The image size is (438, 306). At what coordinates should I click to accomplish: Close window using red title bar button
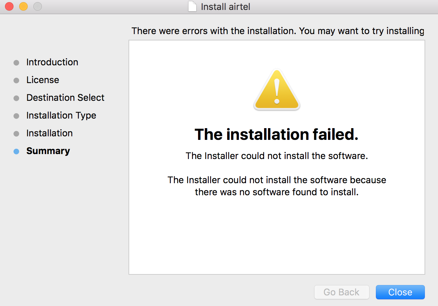[9, 6]
